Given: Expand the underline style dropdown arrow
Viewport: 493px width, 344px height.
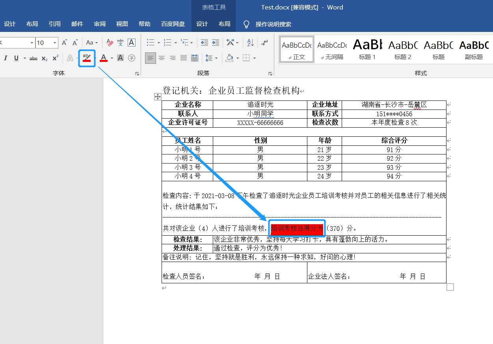Looking at the screenshot, I should tap(24, 58).
